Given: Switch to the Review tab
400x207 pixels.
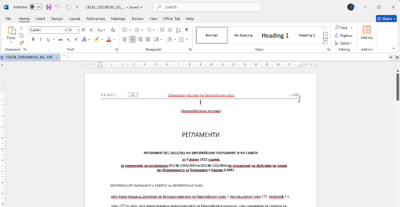Looking at the screenshot, I should [138, 19].
